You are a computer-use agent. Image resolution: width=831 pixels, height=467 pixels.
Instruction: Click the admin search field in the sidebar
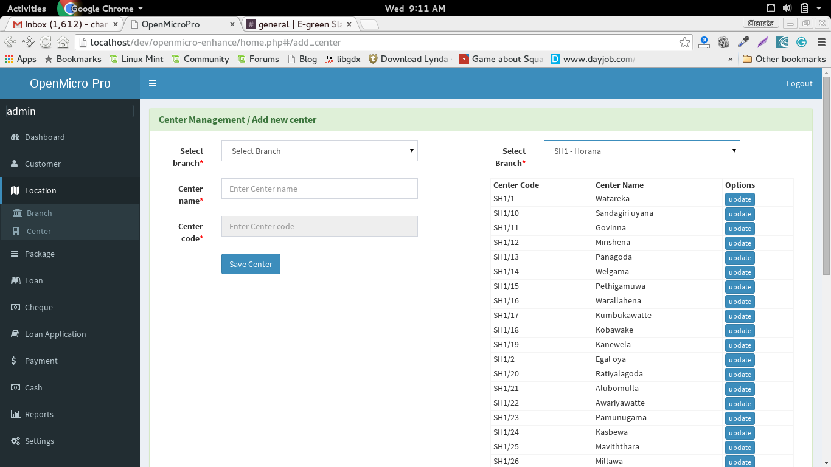coord(69,111)
